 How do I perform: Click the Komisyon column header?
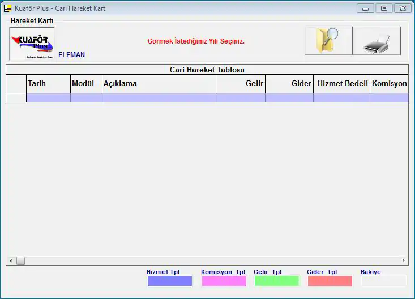tap(389, 84)
